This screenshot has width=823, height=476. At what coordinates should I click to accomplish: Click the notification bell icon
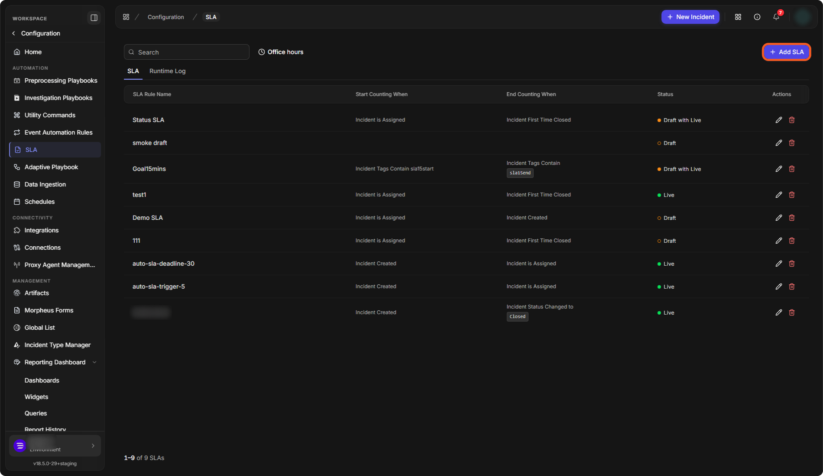(x=776, y=17)
